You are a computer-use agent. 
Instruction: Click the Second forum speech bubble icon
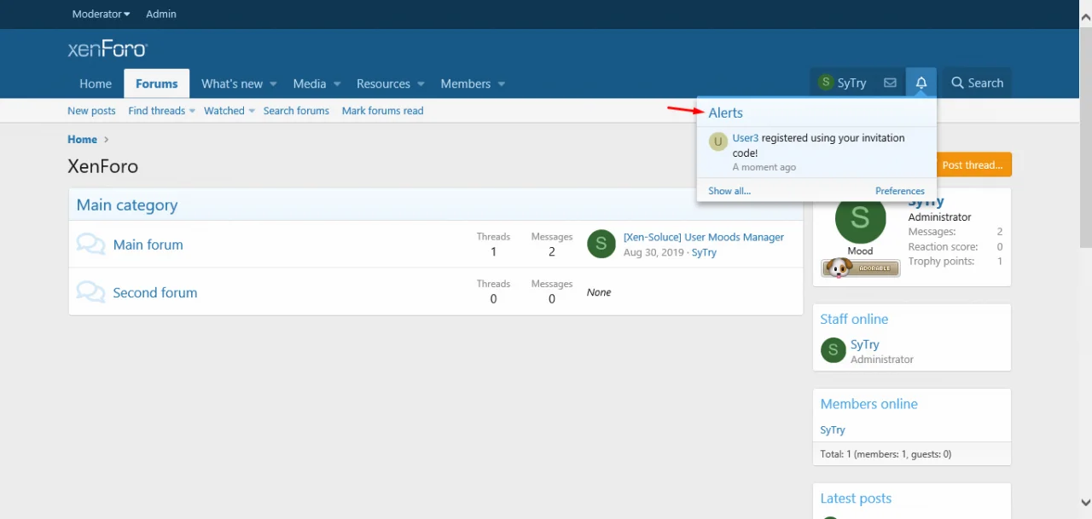coord(90,292)
